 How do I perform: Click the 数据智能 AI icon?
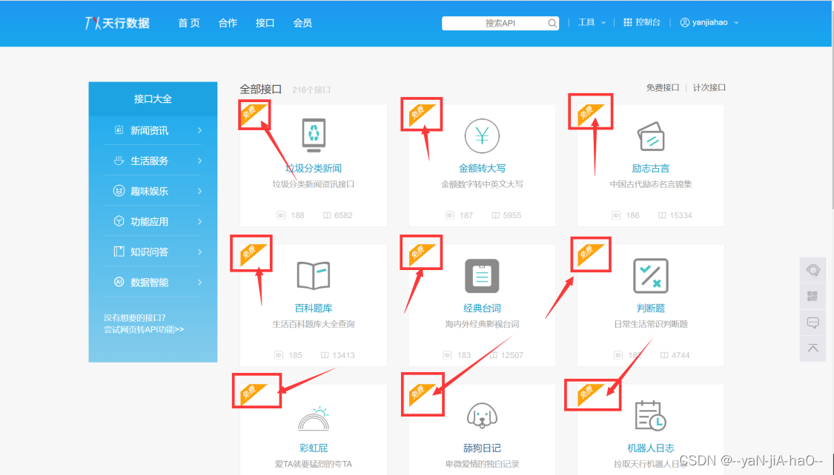(119, 282)
